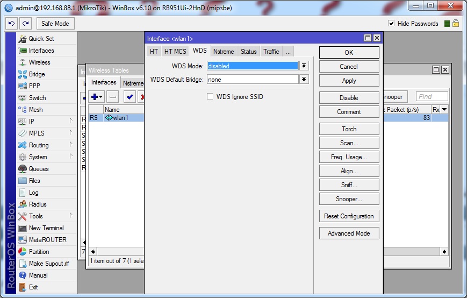Expand the System submenu
The image size is (467, 298).
pyautogui.click(x=71, y=156)
